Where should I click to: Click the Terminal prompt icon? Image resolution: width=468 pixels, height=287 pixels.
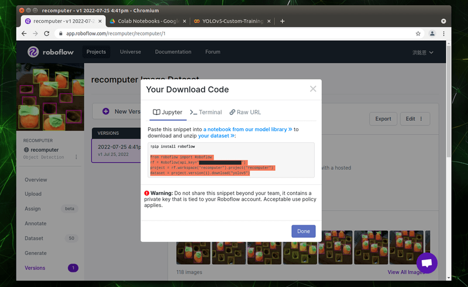[x=194, y=112]
